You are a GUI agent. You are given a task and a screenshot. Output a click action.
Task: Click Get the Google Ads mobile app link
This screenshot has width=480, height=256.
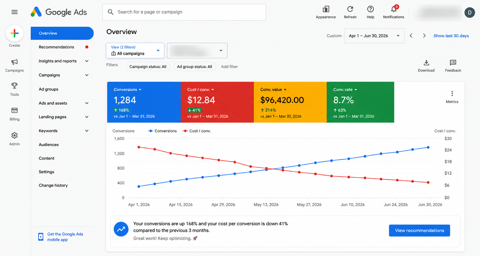point(65,237)
